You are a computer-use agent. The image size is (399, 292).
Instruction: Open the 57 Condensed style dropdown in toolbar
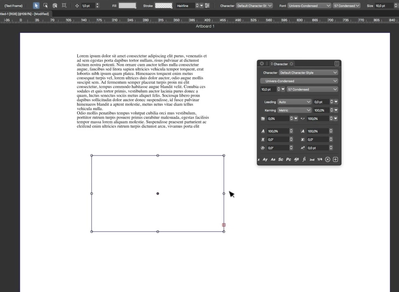346,6
